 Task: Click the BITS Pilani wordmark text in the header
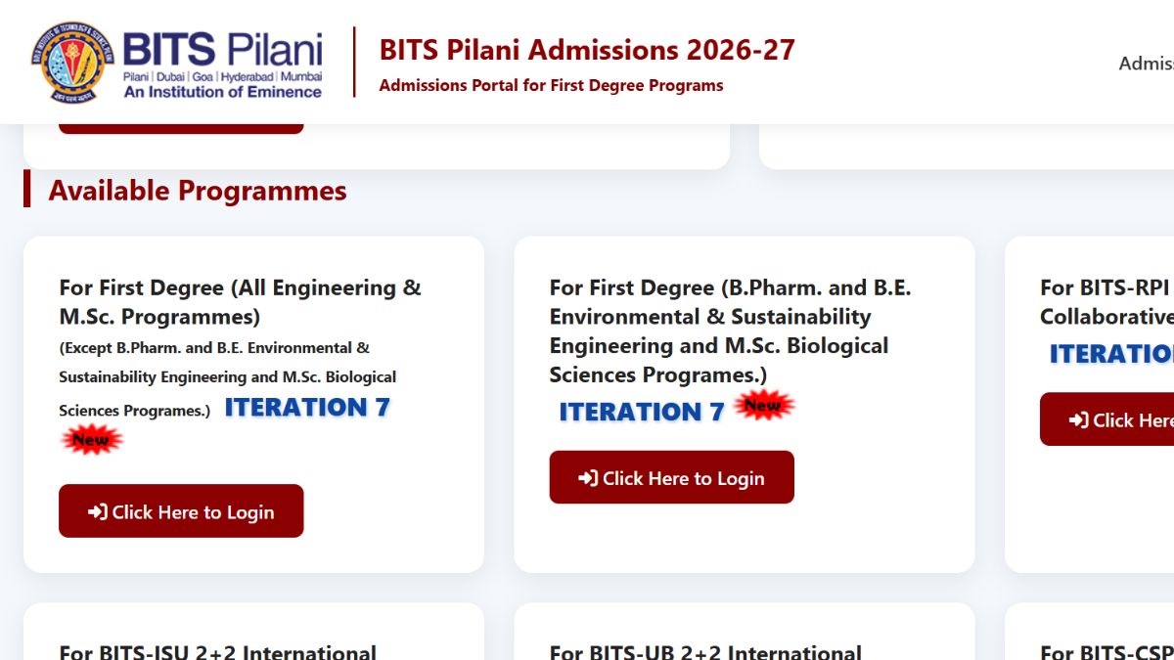click(222, 49)
